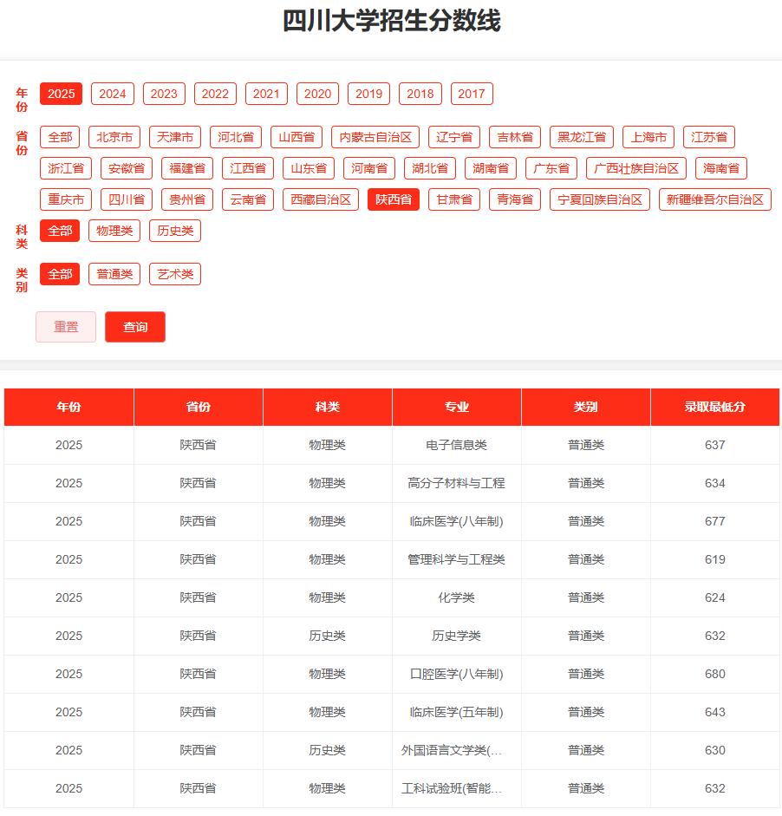The height and width of the screenshot is (816, 782).
Task: Click the 重置 reset button
Action: coord(66,327)
